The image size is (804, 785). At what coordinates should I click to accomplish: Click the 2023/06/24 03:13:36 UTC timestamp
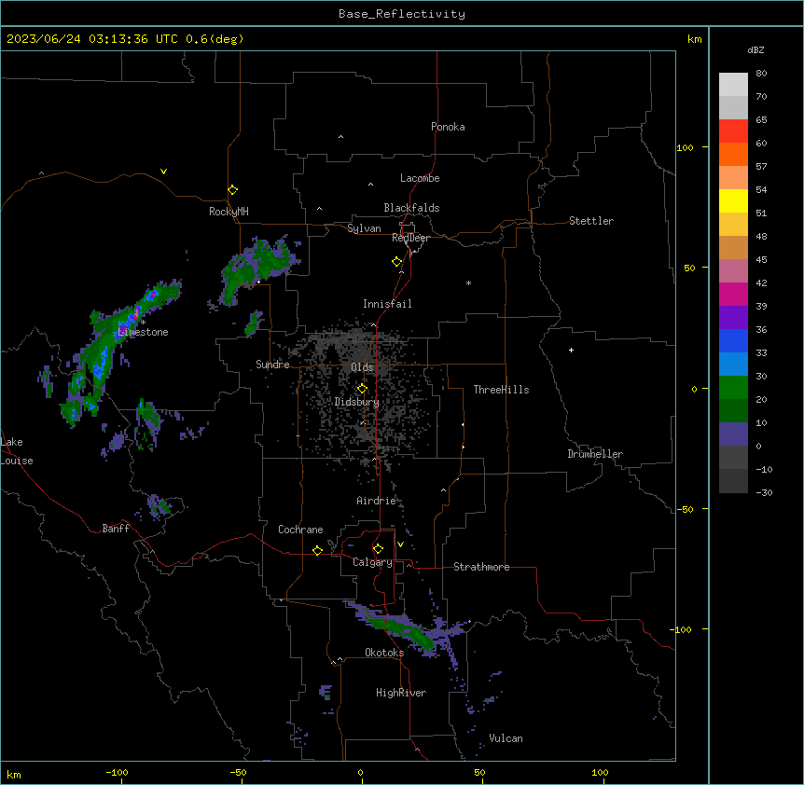point(92,39)
